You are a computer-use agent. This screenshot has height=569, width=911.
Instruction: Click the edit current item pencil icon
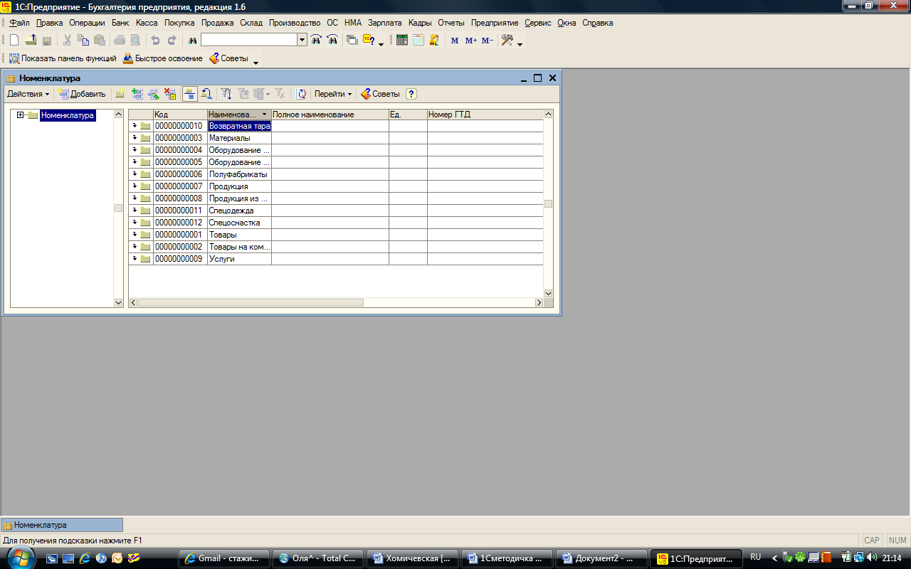154,93
